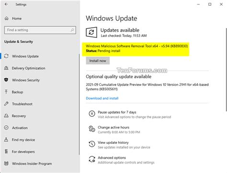The image size is (227, 173).
Task: Click the Install now button
Action: (x=98, y=61)
